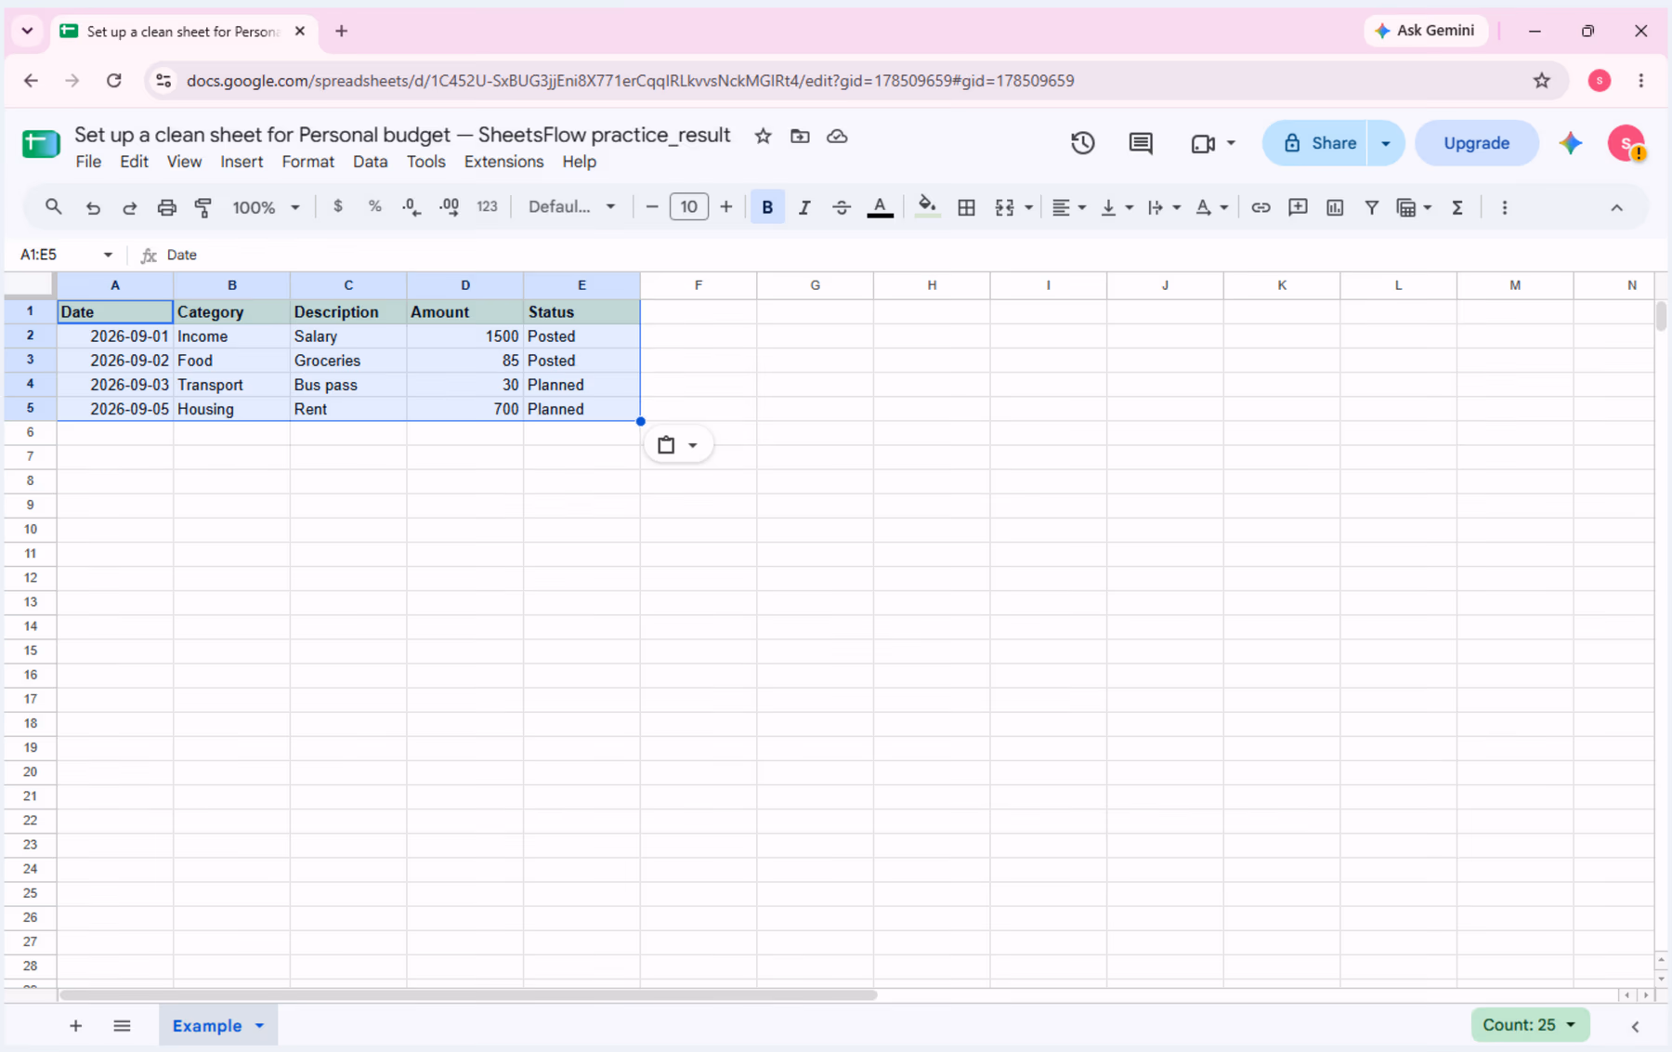Click the create a filter icon
The image size is (1672, 1052).
tap(1371, 207)
